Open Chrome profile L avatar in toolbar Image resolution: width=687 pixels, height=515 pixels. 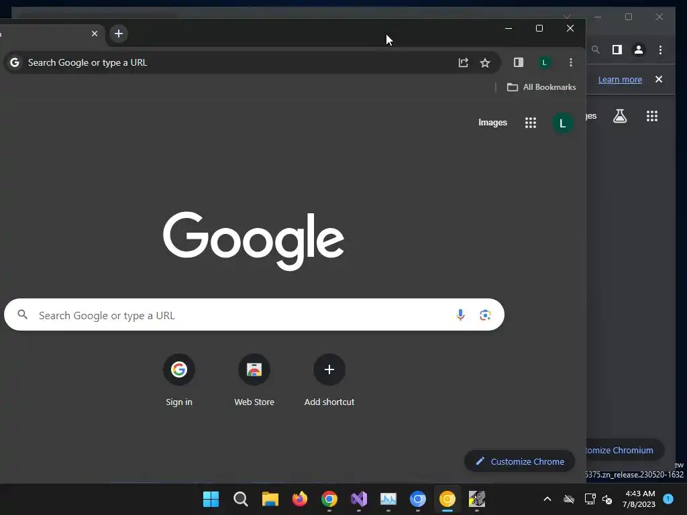pyautogui.click(x=544, y=62)
